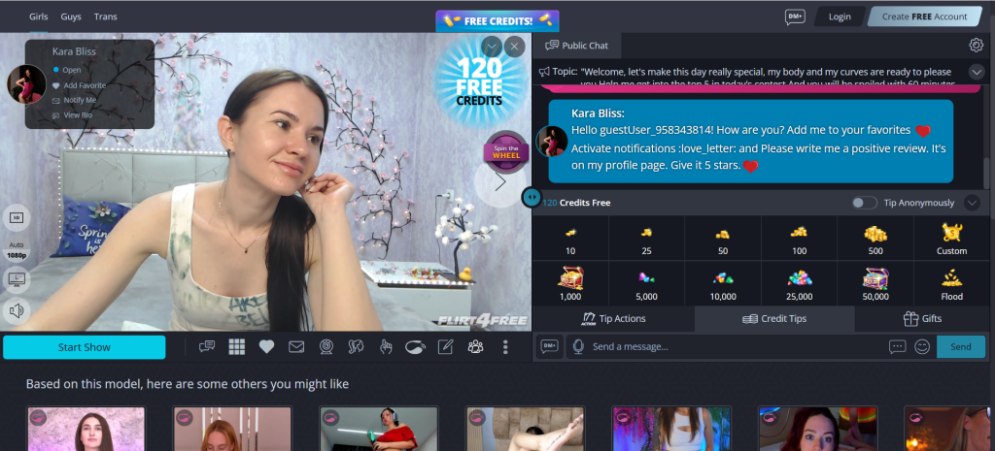The image size is (995, 451).
Task: Click the Start Show button
Action: (85, 347)
